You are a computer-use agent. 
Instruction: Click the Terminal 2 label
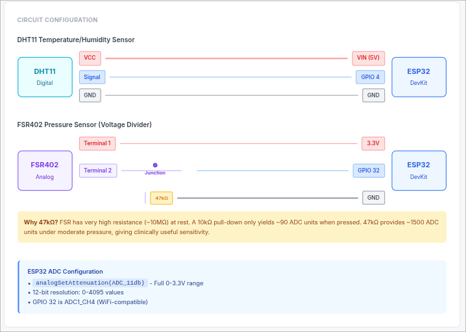click(x=98, y=171)
